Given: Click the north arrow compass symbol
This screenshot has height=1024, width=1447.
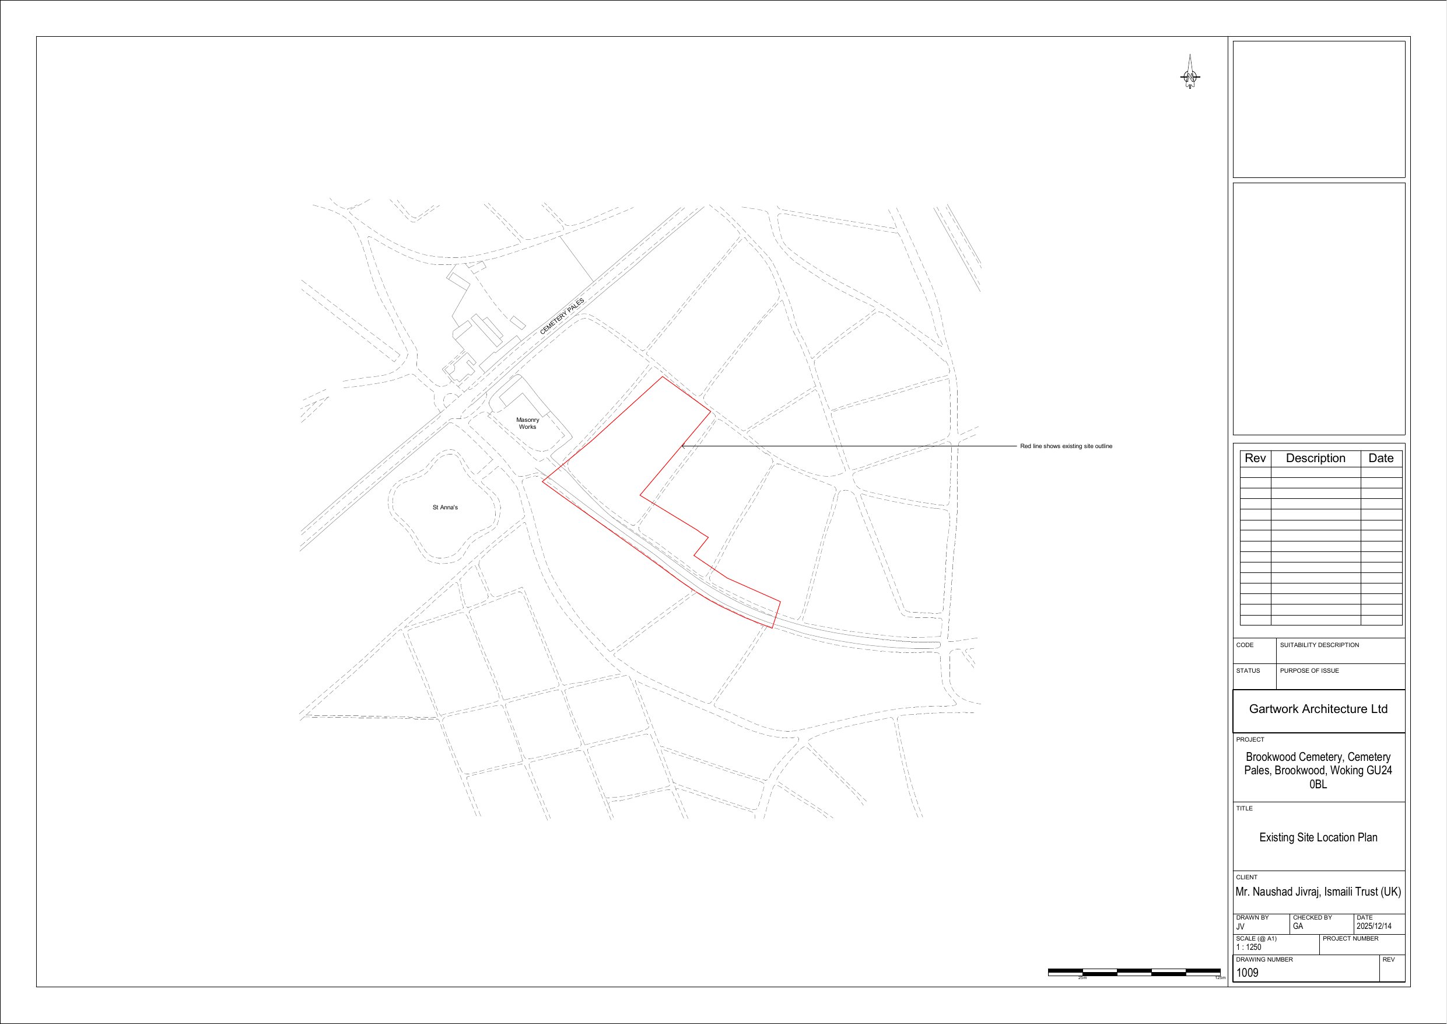Looking at the screenshot, I should click(x=1190, y=78).
